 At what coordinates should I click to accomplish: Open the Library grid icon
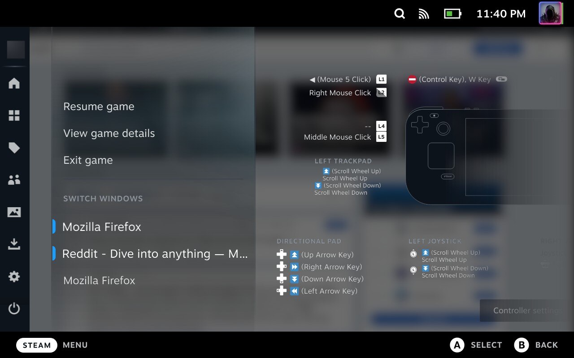click(14, 115)
